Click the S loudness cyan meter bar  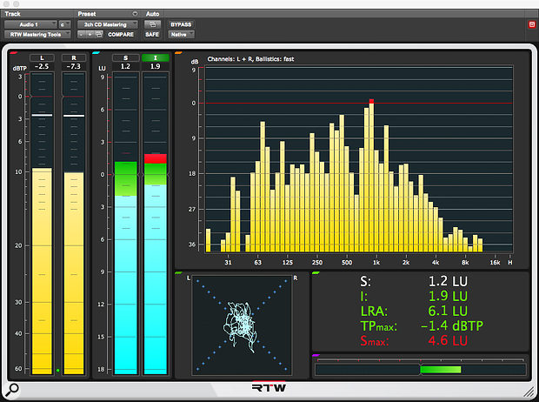point(126,285)
